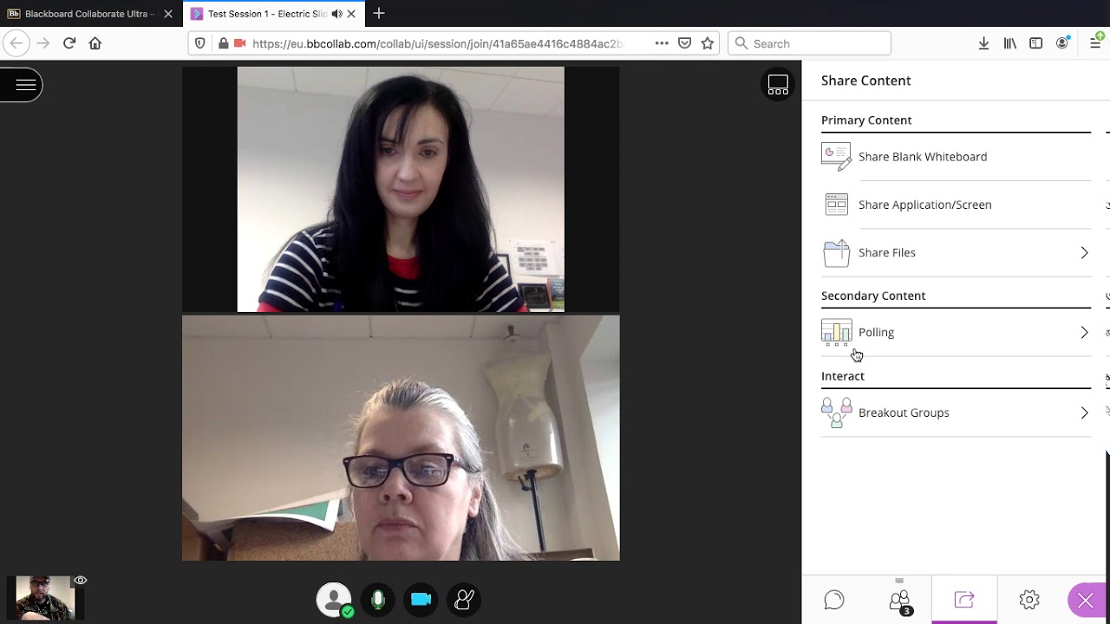Close the Test Session 1 browser tab

point(351,14)
